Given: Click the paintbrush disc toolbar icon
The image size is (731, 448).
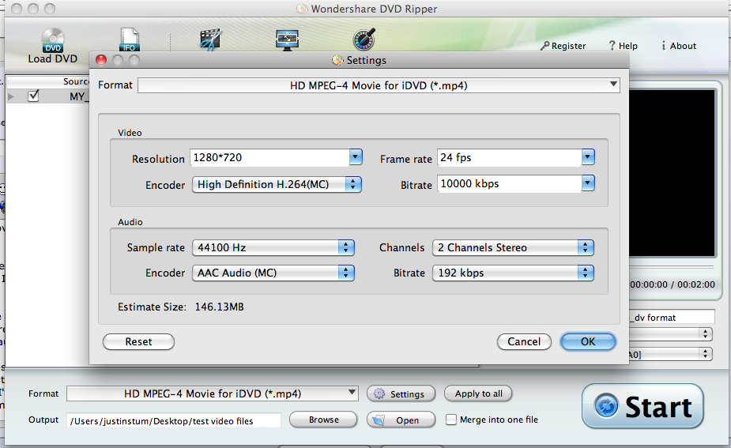Looking at the screenshot, I should coord(364,40).
